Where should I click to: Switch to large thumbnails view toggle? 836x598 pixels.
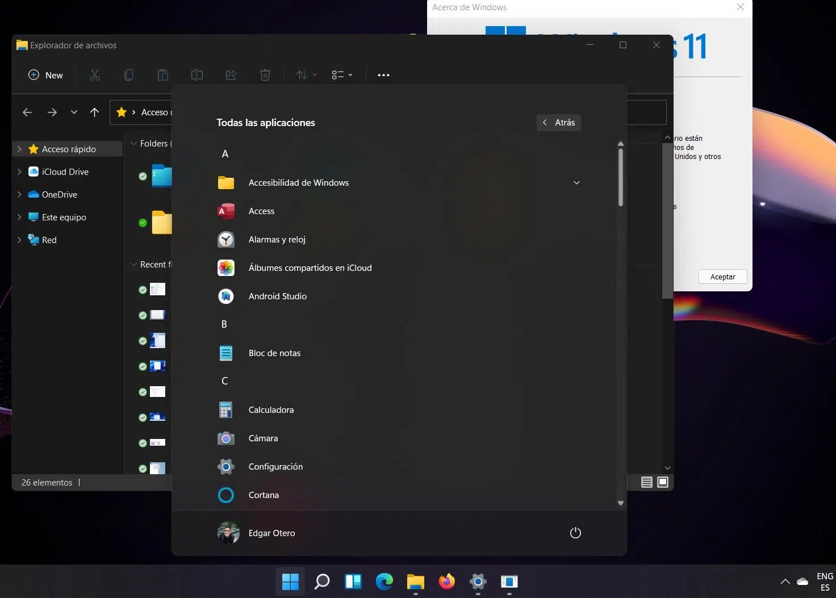tap(663, 482)
